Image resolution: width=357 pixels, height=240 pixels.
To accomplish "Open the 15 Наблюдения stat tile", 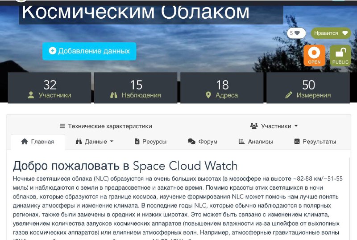I will click(136, 88).
